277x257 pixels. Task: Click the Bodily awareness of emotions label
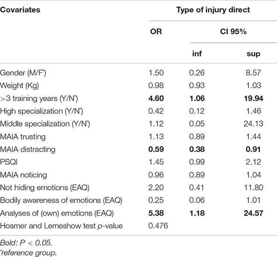pyautogui.click(x=61, y=200)
